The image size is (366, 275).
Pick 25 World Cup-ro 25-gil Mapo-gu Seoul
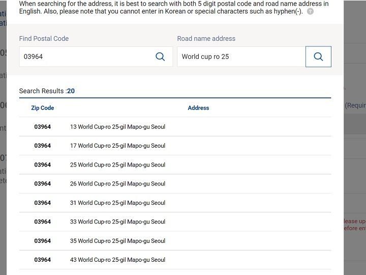pos(117,165)
